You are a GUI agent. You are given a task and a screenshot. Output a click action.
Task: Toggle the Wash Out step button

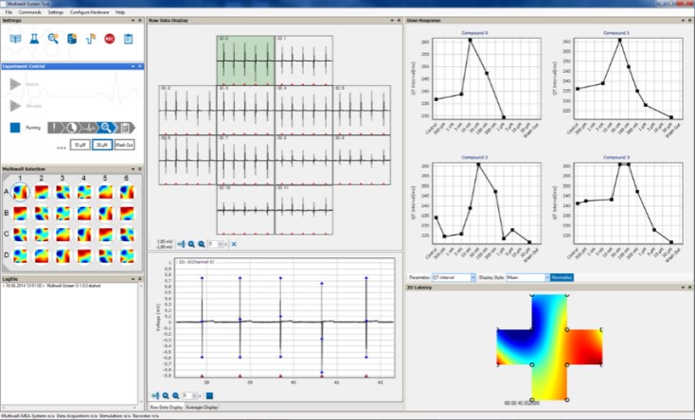click(x=124, y=145)
